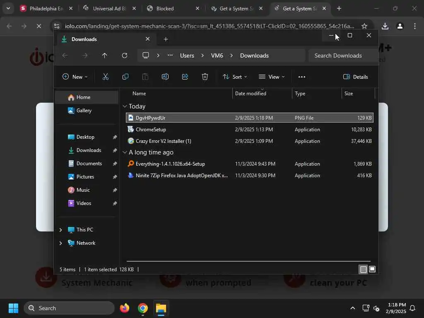Switch to the first Get a System Chrome tab

click(x=236, y=8)
